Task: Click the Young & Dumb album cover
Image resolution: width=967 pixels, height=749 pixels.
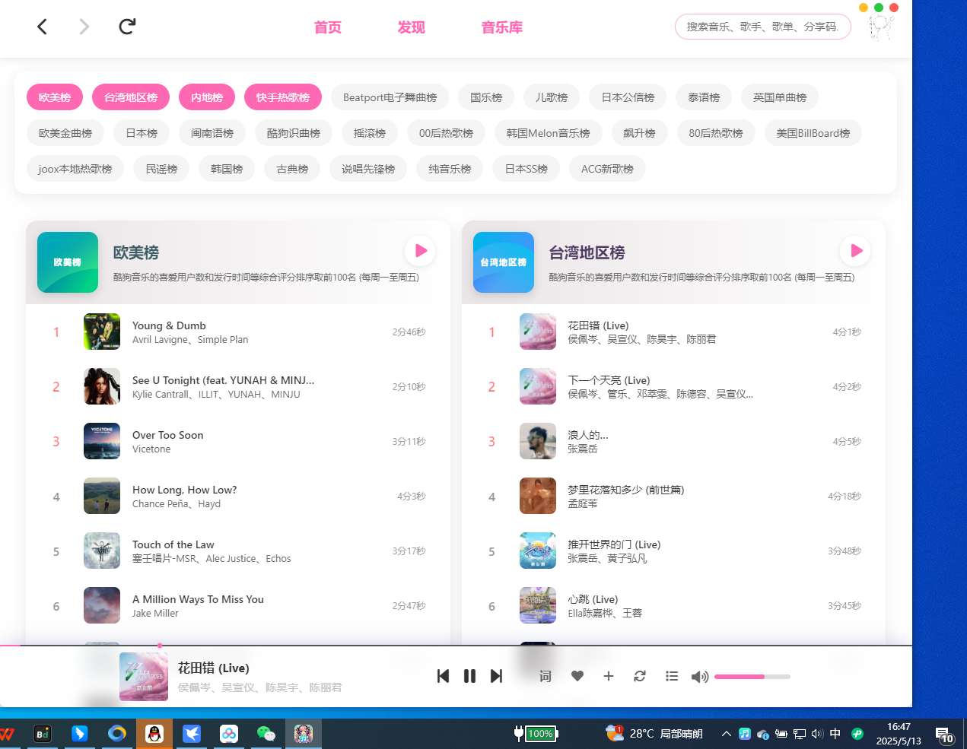Action: point(102,332)
